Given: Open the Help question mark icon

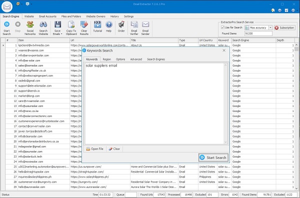Looking at the screenshot, I should click(x=109, y=24).
